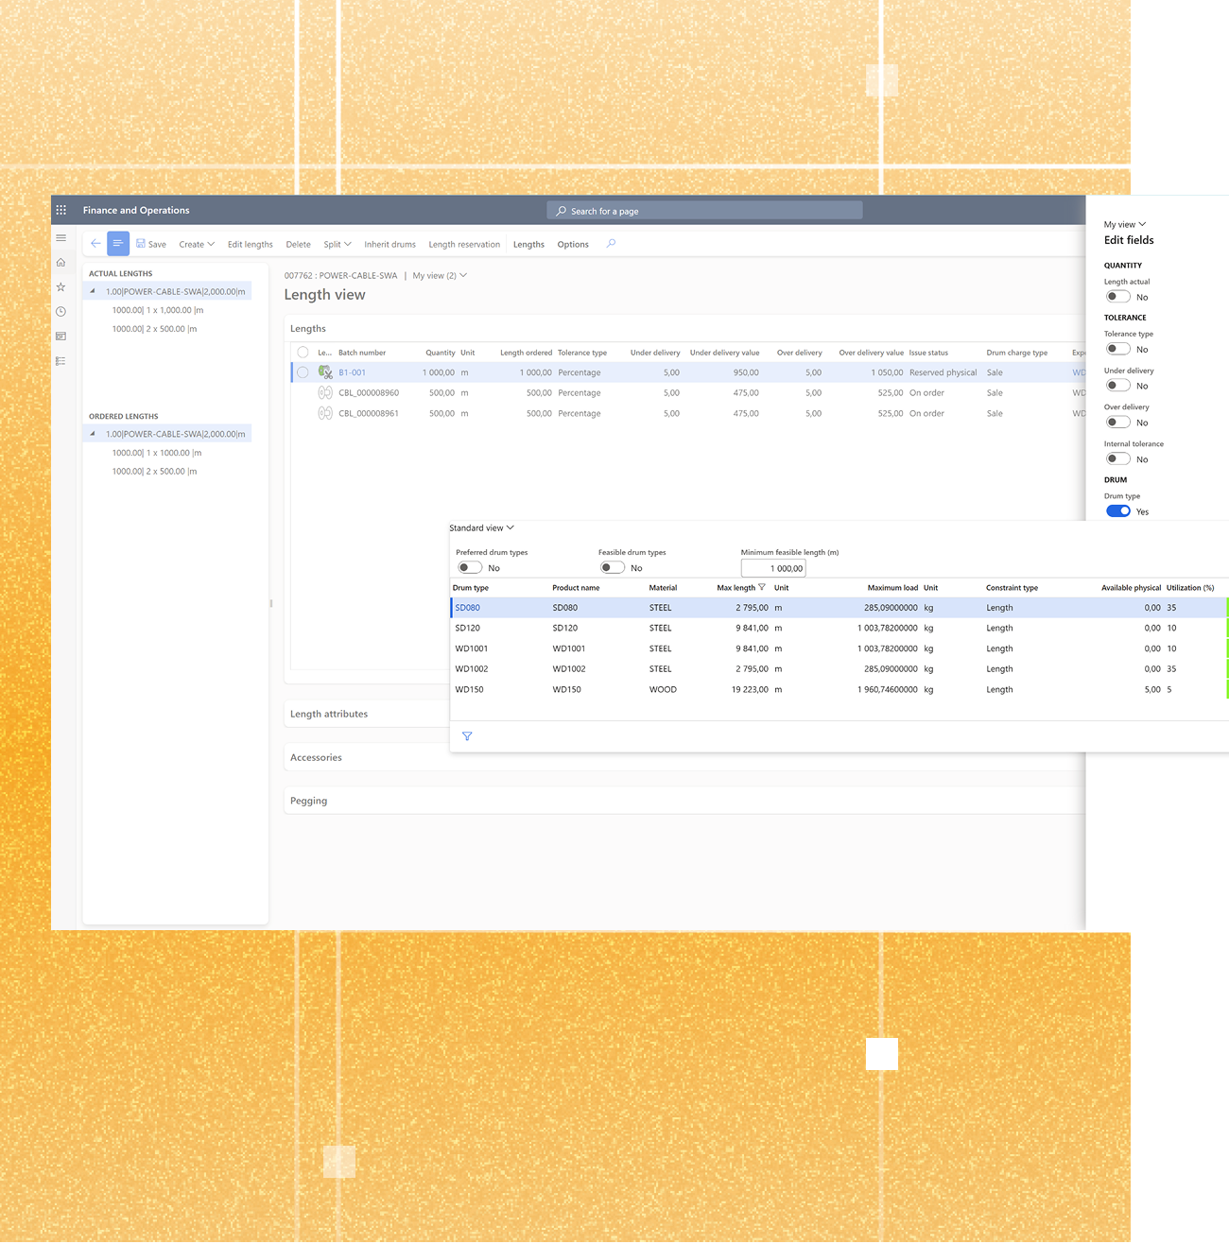The width and height of the screenshot is (1229, 1244).
Task: Open the Options tab
Action: (573, 245)
